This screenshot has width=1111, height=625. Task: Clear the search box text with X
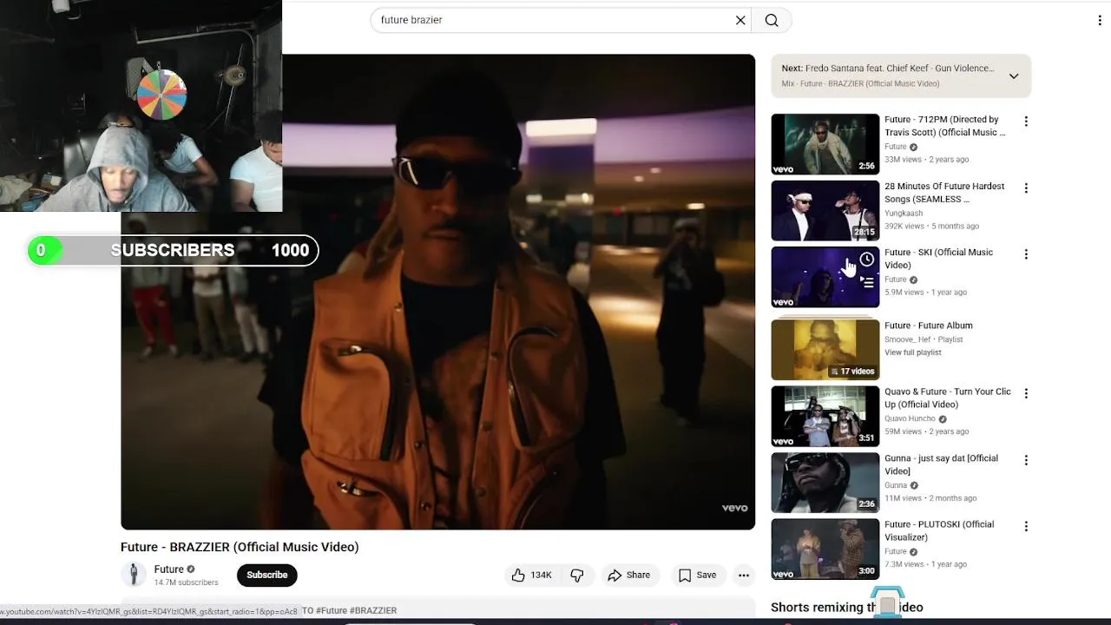coord(740,20)
